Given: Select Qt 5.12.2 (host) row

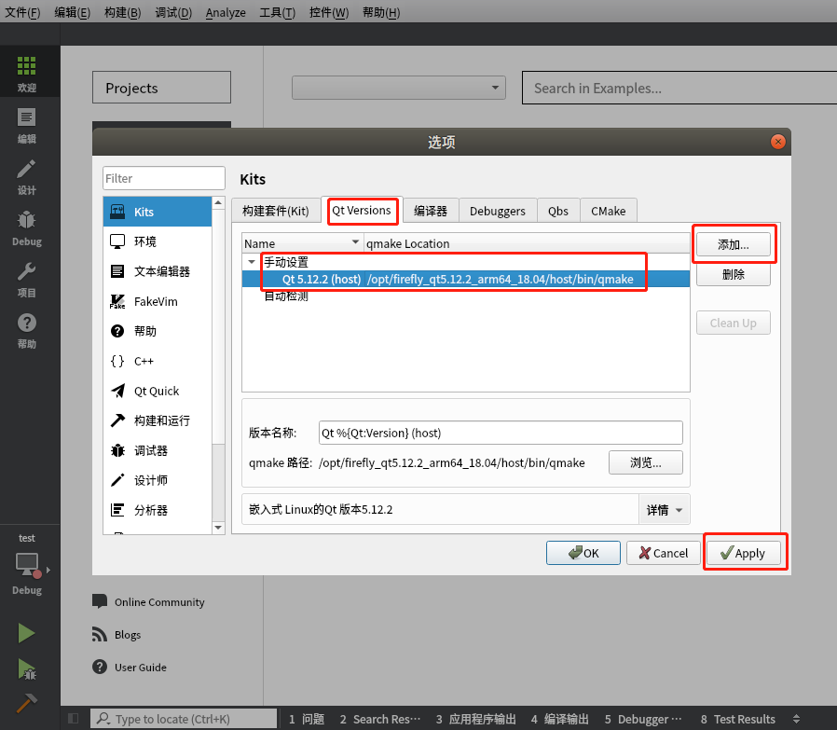Looking at the screenshot, I should (465, 279).
